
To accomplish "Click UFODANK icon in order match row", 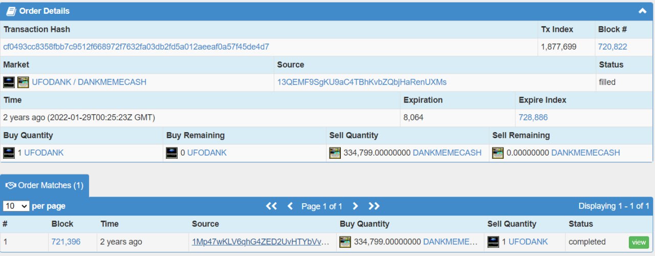I will pyautogui.click(x=493, y=242).
